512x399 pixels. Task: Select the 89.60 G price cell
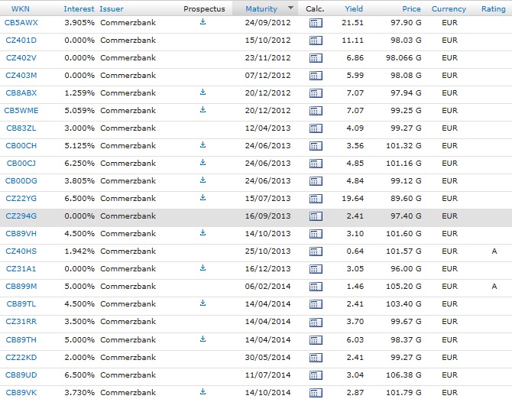[x=406, y=198]
